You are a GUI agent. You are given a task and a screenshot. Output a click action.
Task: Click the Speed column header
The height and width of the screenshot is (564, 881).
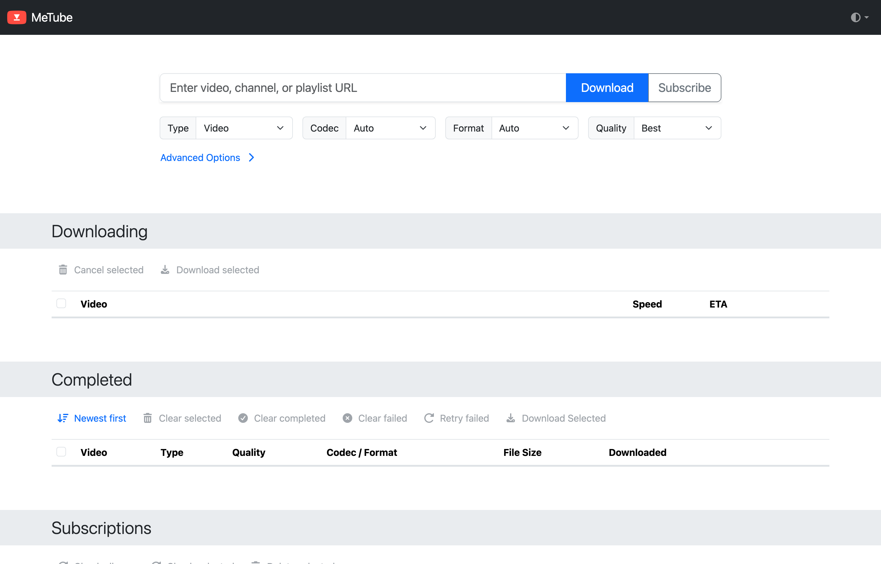pyautogui.click(x=647, y=304)
